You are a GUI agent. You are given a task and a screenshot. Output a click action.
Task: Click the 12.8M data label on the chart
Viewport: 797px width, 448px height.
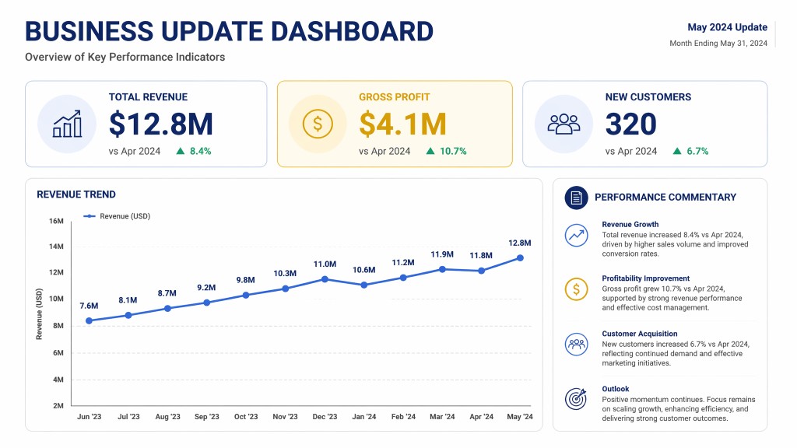point(519,243)
